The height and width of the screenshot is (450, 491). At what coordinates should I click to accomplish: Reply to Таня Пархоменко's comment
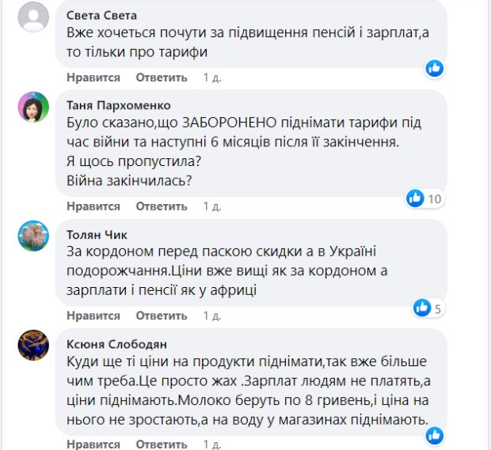[162, 206]
